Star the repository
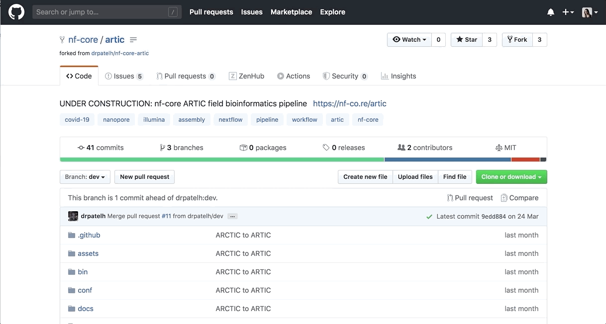Image resolution: width=606 pixels, height=324 pixels. (467, 40)
